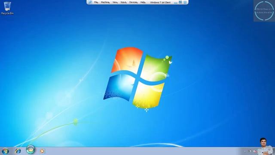Open the View menu in the VM toolbar

(x=115, y=2)
